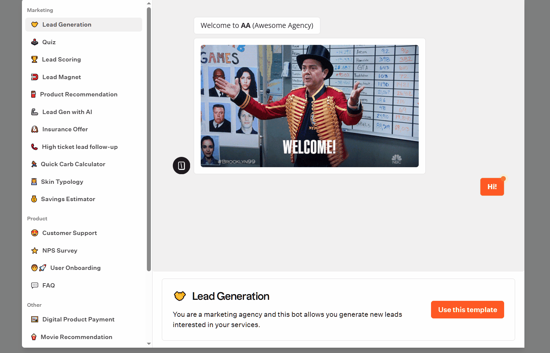Click the FAQ speech bubble icon
This screenshot has width=550, height=353.
click(x=35, y=286)
